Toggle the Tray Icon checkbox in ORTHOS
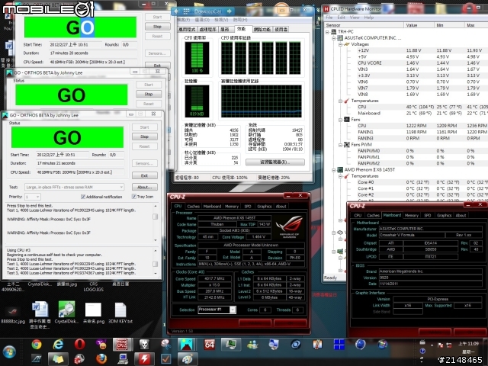The image size is (488, 366). click(134, 197)
